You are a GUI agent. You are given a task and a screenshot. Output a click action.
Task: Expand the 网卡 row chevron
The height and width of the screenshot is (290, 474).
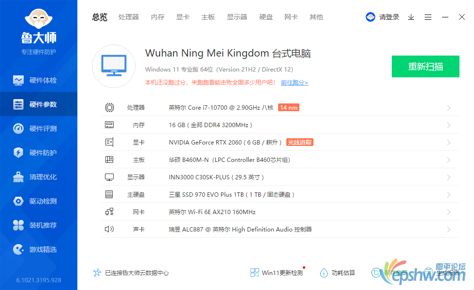tap(449, 212)
